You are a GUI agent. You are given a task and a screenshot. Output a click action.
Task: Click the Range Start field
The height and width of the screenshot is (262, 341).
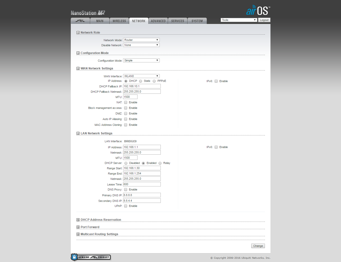pyautogui.click(x=142, y=168)
